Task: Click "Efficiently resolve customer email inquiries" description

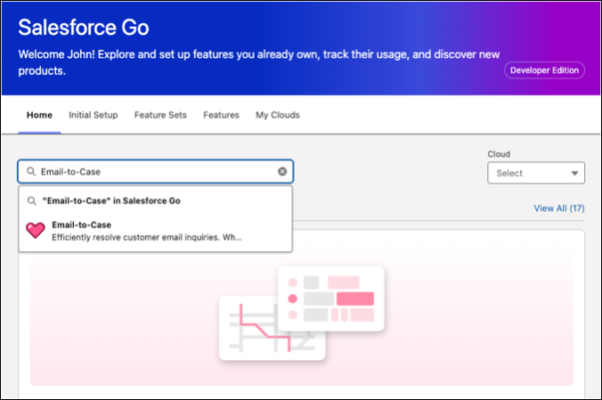Action: coord(147,238)
